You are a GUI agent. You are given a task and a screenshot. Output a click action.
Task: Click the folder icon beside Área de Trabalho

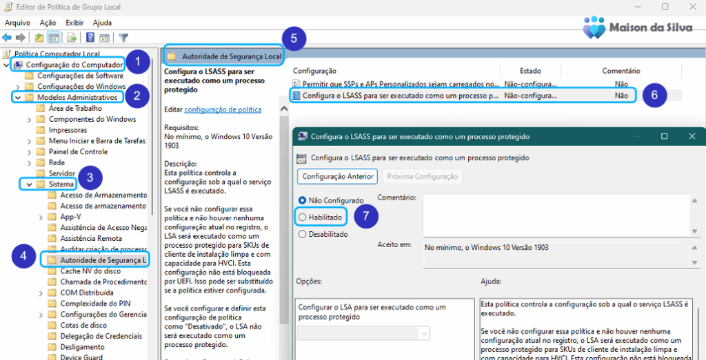41,108
